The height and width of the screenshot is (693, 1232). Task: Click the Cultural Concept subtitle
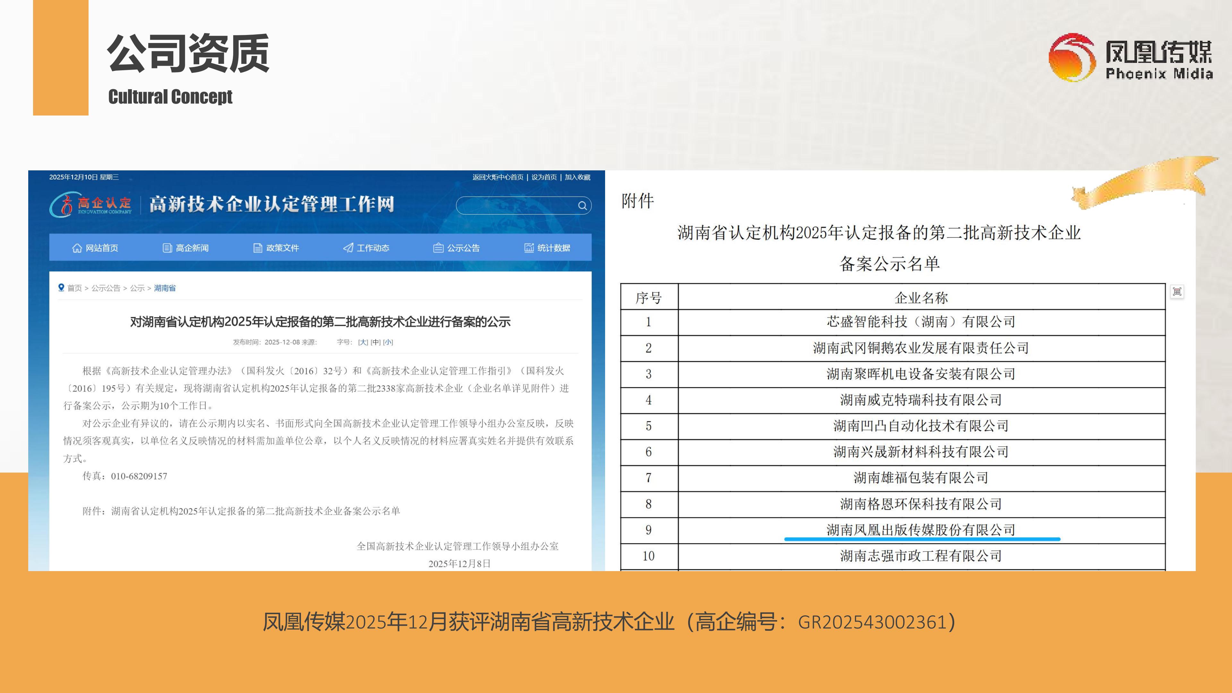[170, 97]
